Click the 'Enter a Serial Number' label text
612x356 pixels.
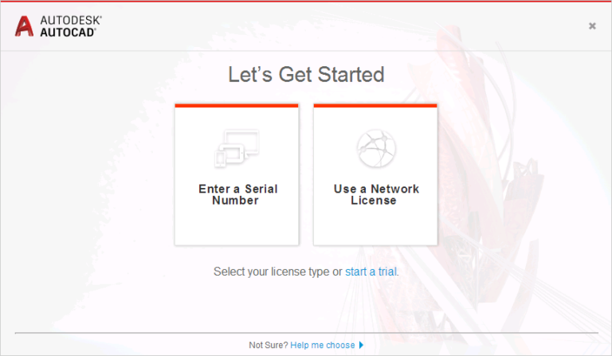[x=237, y=194]
